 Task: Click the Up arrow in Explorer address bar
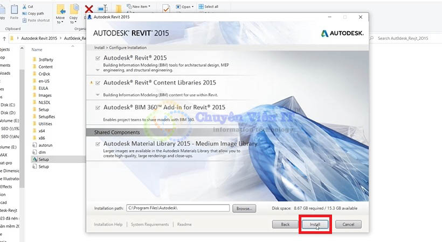[x=4, y=39]
